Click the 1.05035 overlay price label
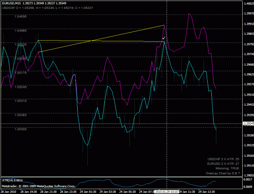The image size is (254, 194). click(21, 45)
